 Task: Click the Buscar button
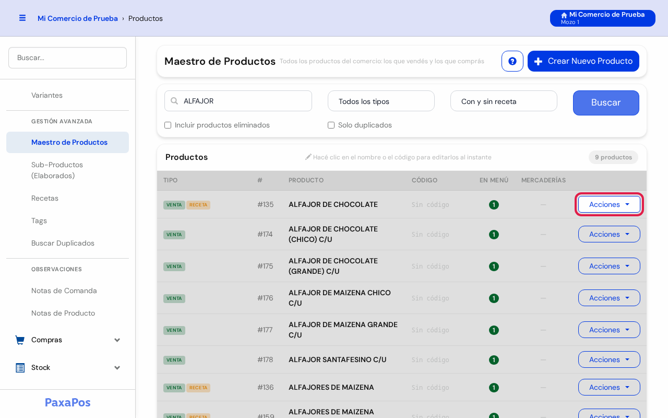(606, 103)
